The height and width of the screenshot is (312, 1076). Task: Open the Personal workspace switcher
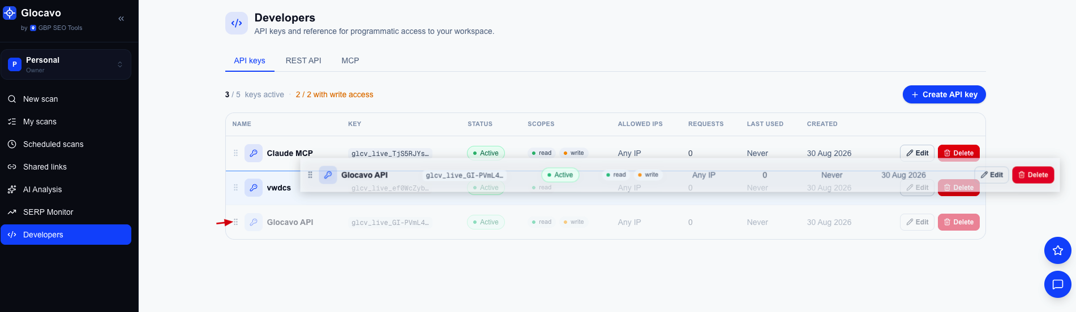66,64
